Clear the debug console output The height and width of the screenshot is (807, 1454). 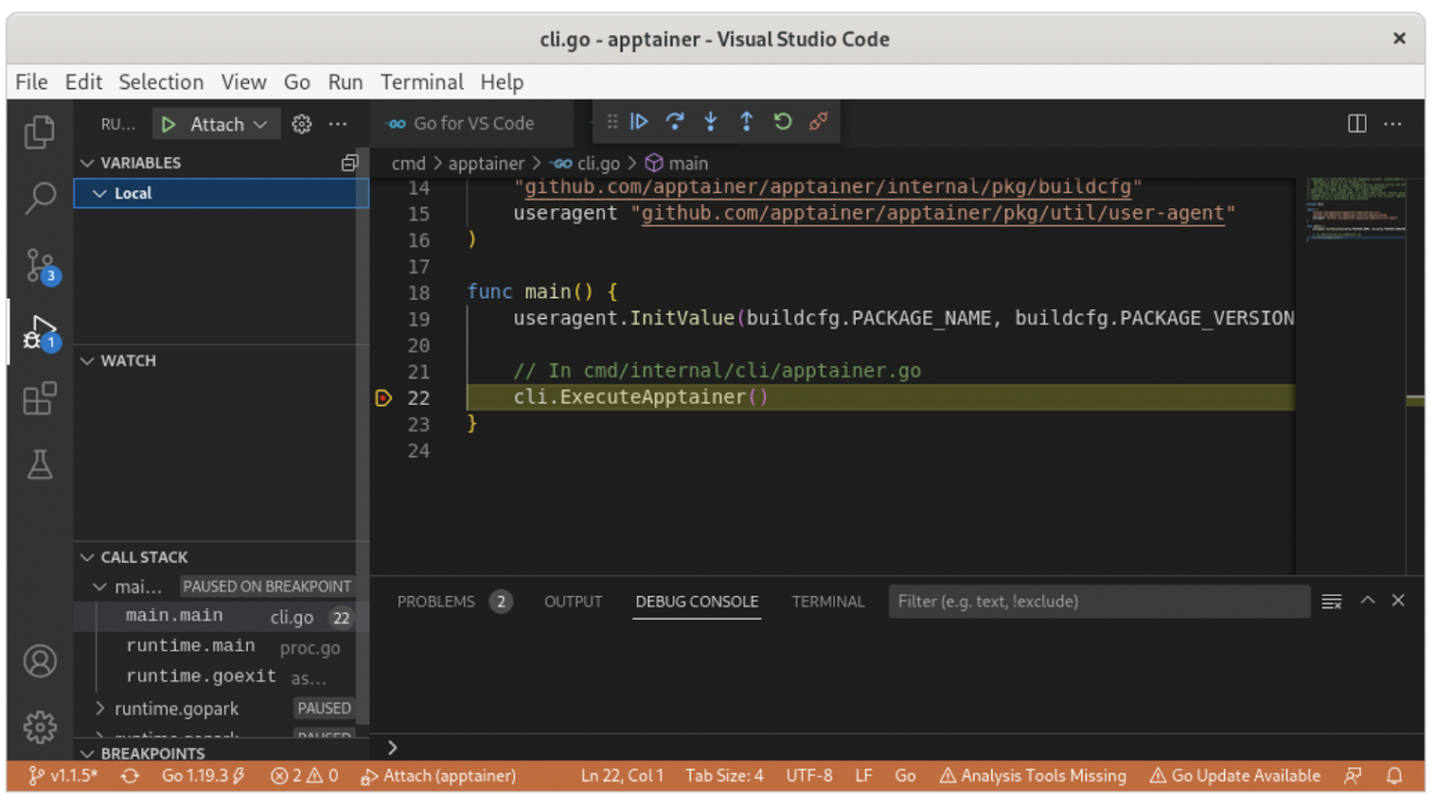[1331, 602]
